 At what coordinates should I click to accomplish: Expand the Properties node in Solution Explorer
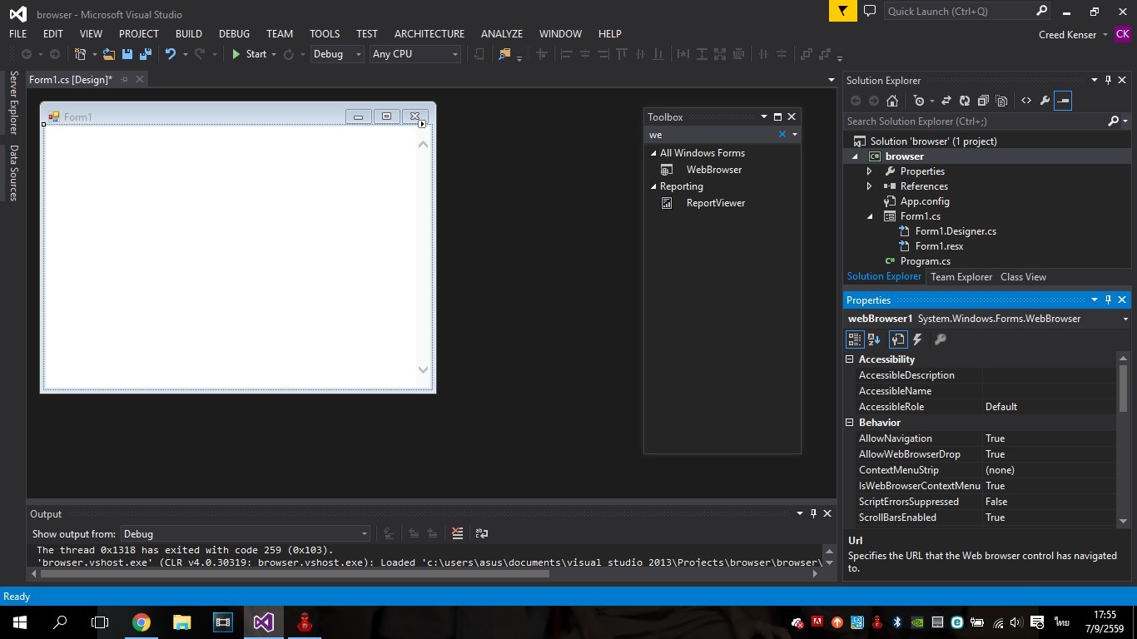(870, 171)
